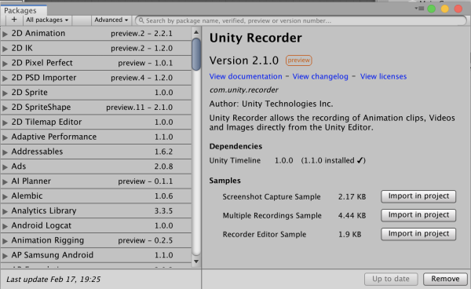The image size is (471, 289).
Task: Import Screenshot Capture Sample in project
Action: point(418,196)
